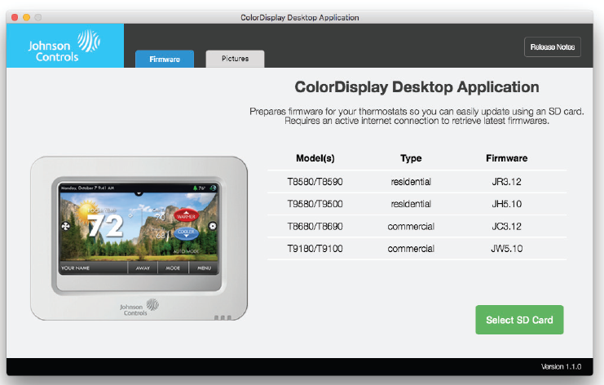
Task: Click the T8580/T8590 model cell
Action: pyautogui.click(x=315, y=182)
